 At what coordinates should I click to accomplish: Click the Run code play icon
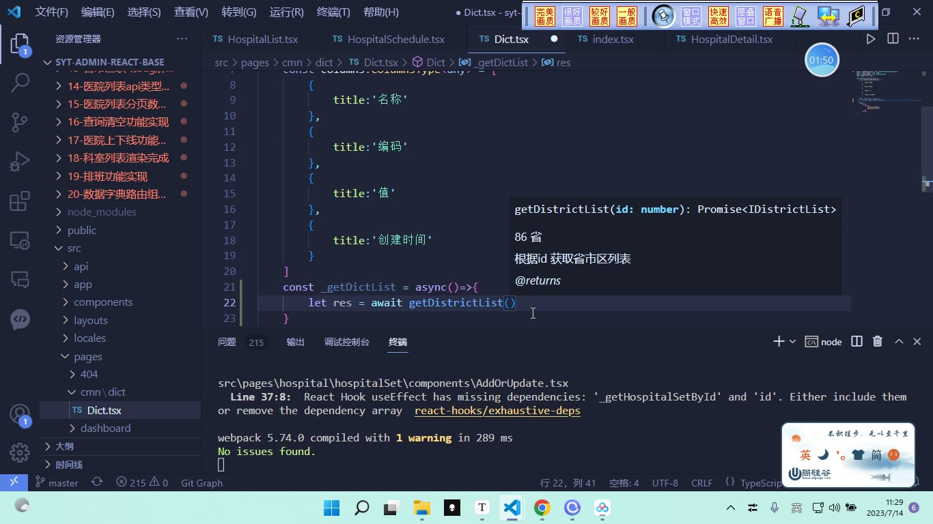click(871, 39)
